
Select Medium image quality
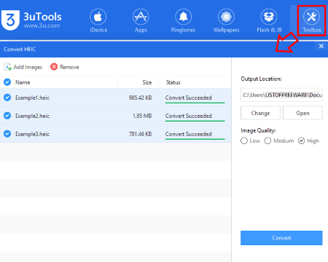click(x=268, y=140)
